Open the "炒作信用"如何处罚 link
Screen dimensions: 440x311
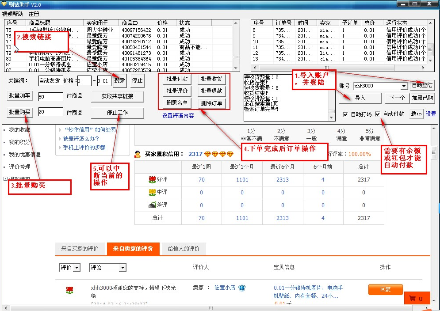(90, 129)
